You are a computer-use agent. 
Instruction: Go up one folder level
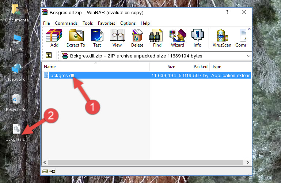[x=49, y=55]
